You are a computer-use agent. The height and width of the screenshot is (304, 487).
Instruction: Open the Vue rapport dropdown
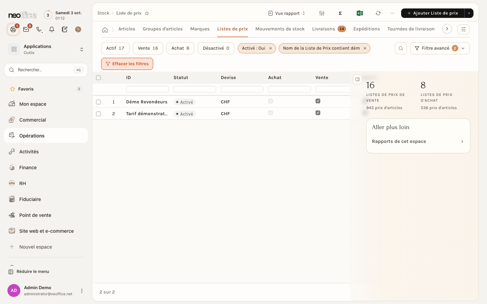click(x=287, y=13)
